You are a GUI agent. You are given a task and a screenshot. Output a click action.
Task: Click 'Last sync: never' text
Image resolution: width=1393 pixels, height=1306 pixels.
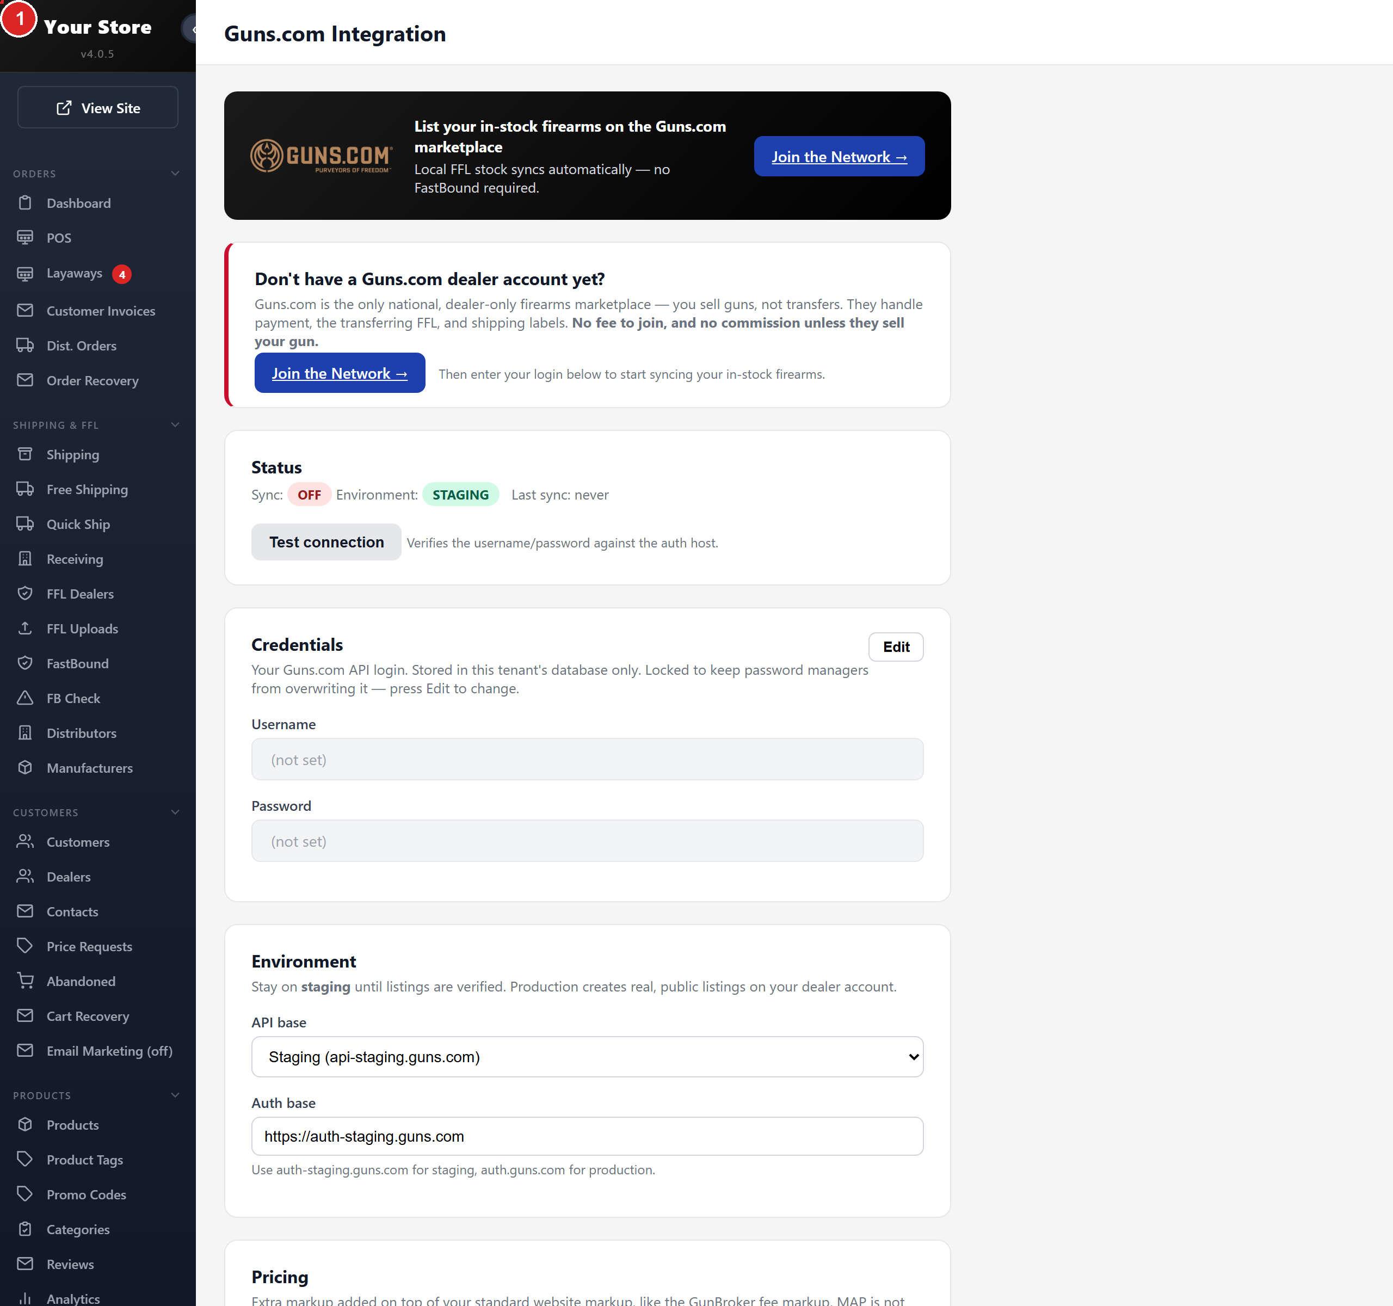(560, 495)
